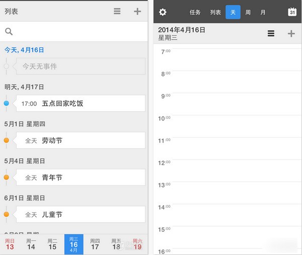Select 周一 14 in the week strip
The width and height of the screenshot is (302, 255).
[31, 244]
